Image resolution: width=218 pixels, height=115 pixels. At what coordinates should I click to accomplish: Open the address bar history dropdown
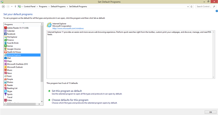tap(188, 6)
